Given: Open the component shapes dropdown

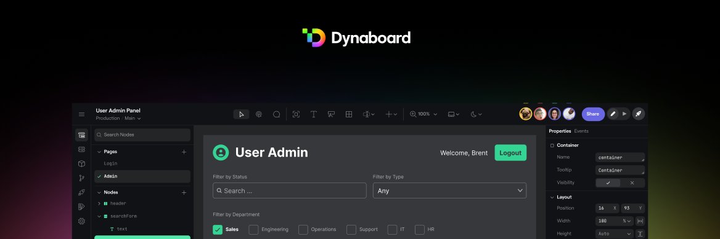Looking at the screenshot, I should tap(369, 114).
